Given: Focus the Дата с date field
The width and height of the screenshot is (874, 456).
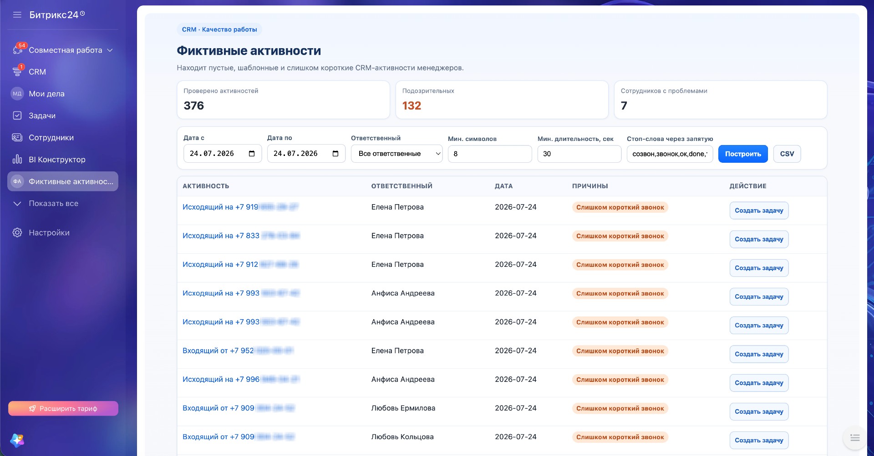Looking at the screenshot, I should 223,154.
